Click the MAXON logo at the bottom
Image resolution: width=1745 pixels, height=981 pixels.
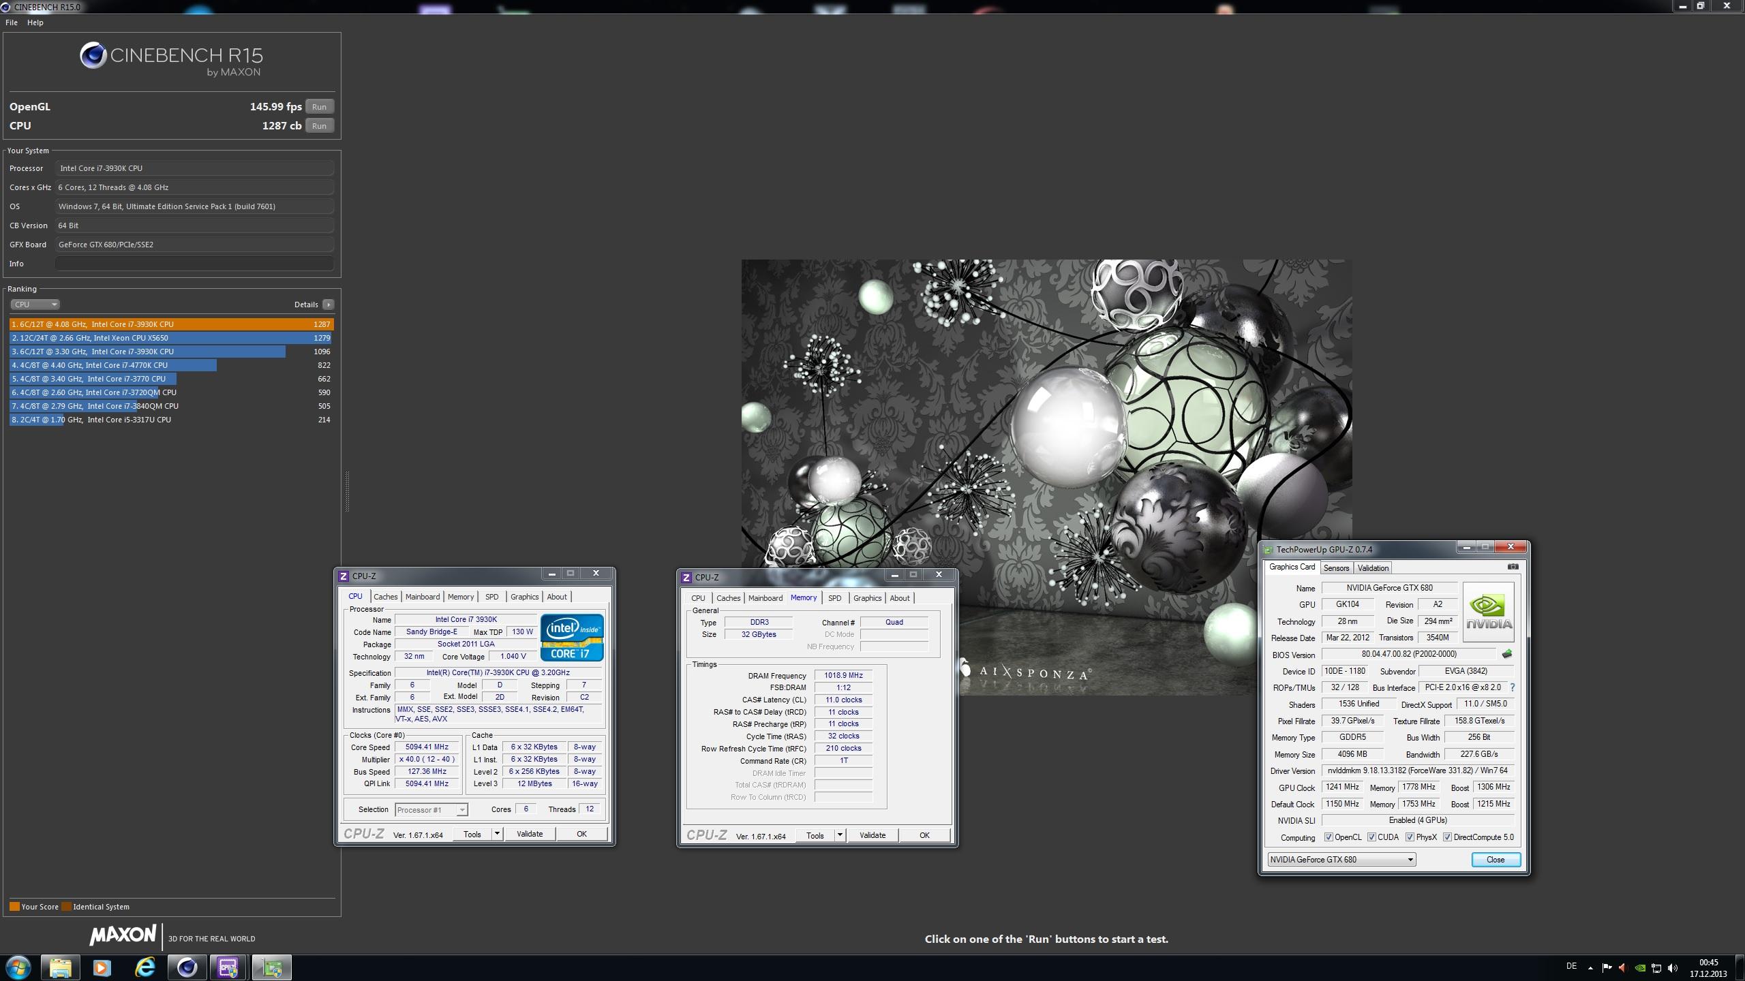point(123,935)
